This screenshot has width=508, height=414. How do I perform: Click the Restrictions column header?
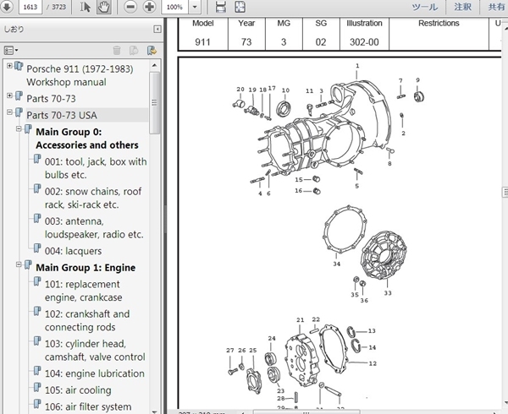[x=439, y=24]
